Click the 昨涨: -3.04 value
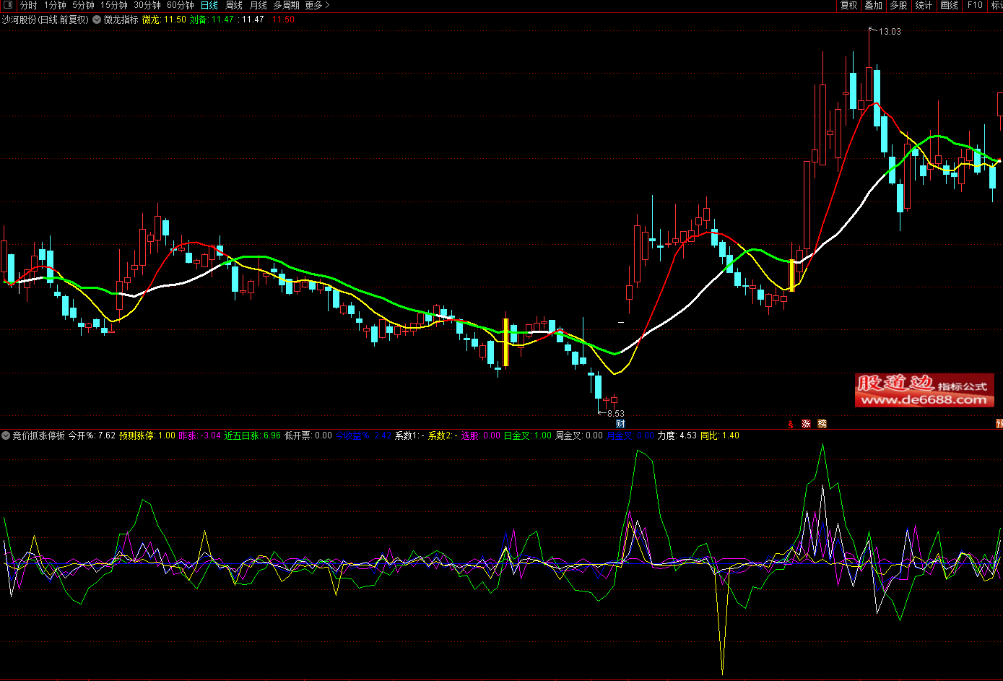Image resolution: width=1003 pixels, height=681 pixels. click(x=199, y=435)
